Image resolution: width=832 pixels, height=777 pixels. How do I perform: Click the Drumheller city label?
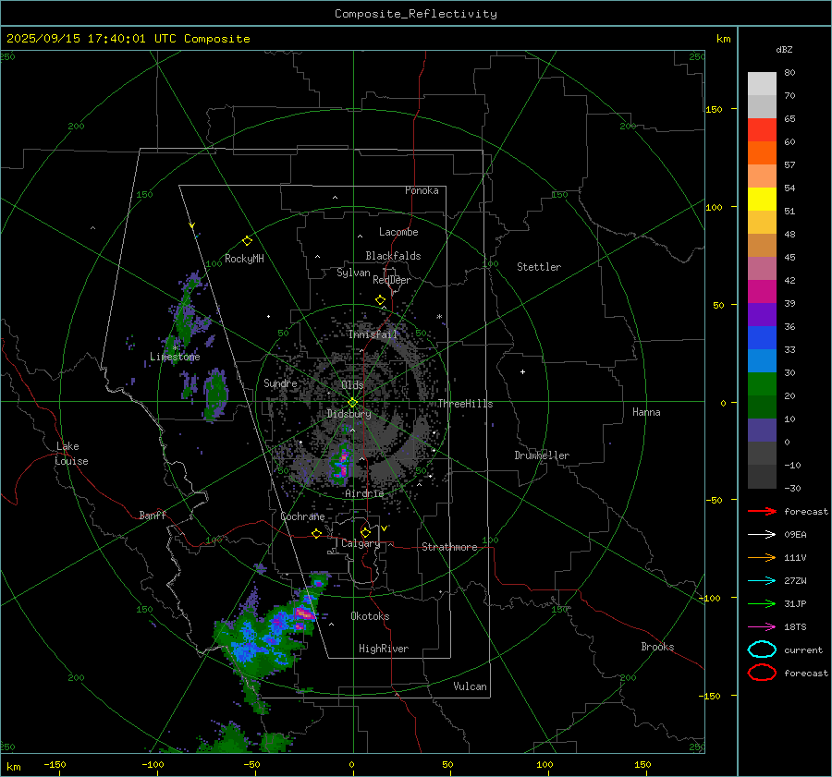pos(542,455)
